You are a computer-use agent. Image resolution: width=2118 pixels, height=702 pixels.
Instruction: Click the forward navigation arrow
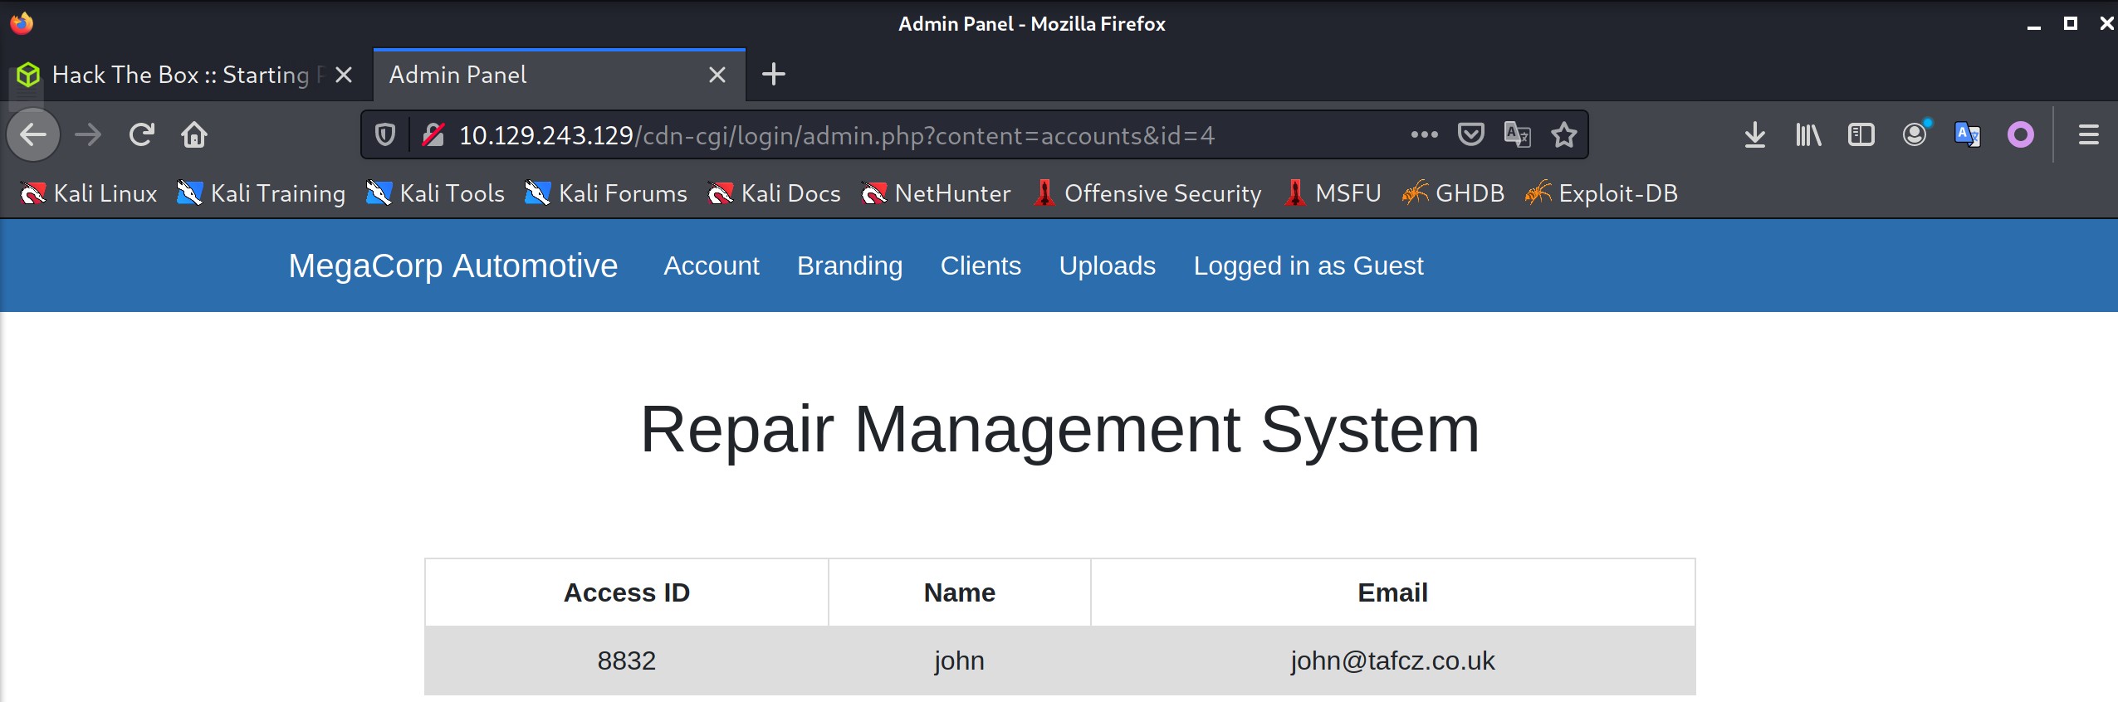tap(88, 134)
